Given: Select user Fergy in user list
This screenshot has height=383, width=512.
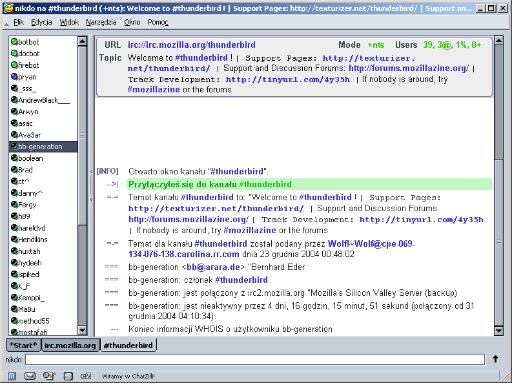Looking at the screenshot, I should point(43,205).
